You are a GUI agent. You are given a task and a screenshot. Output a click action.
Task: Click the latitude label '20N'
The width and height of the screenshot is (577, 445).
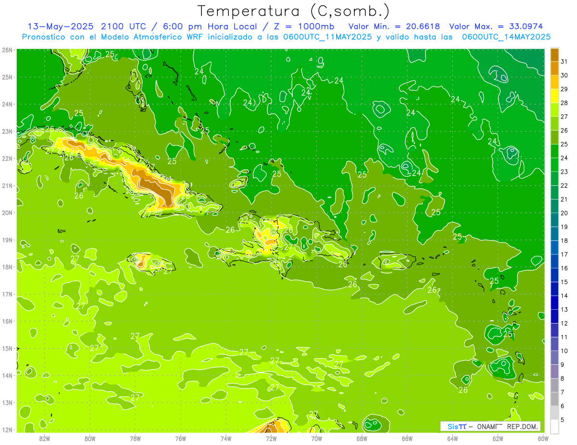pyautogui.click(x=7, y=213)
